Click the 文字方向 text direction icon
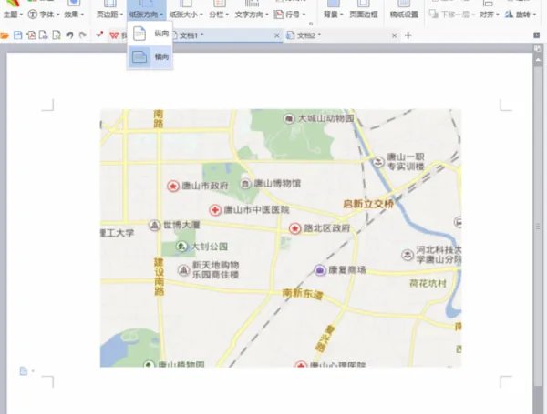The height and width of the screenshot is (414, 547). click(x=252, y=4)
